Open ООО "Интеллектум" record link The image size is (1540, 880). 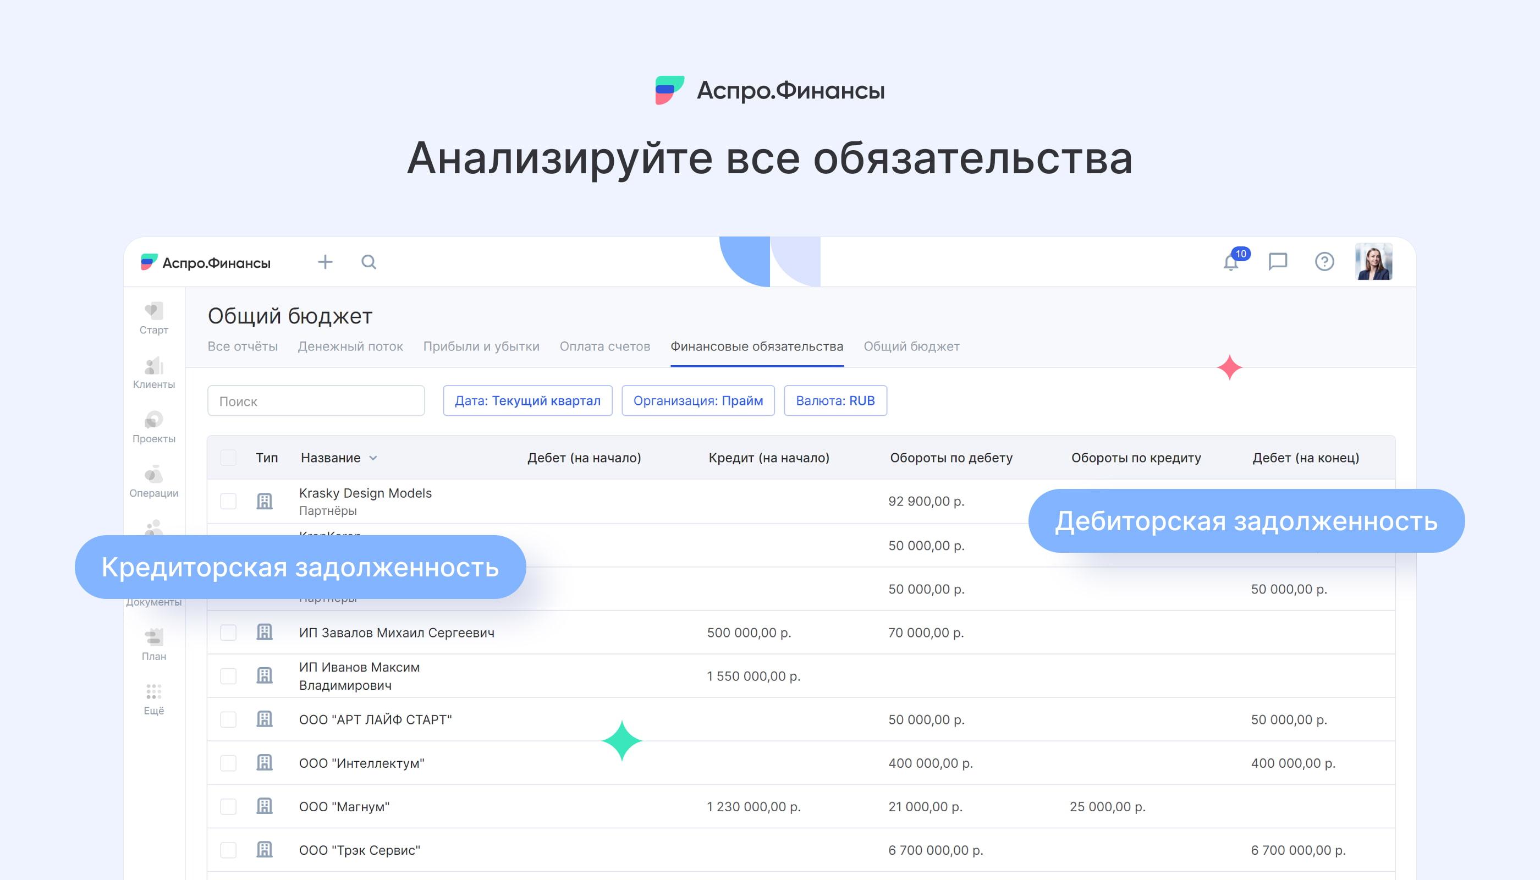click(x=361, y=763)
